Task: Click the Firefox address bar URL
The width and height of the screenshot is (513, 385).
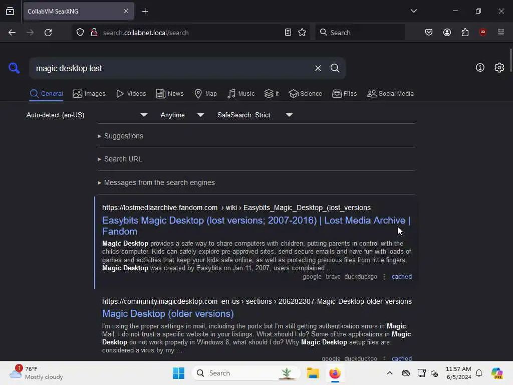Action: tap(146, 33)
